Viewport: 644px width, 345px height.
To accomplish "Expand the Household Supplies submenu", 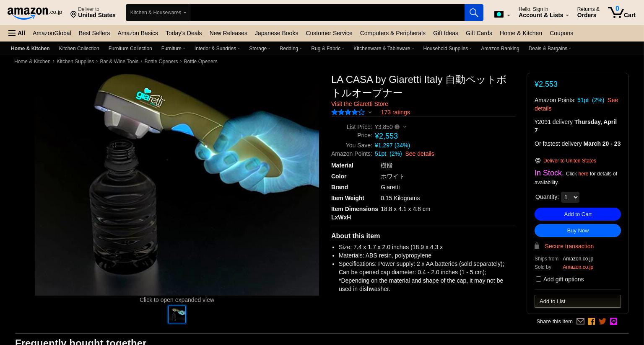I will 447,49.
